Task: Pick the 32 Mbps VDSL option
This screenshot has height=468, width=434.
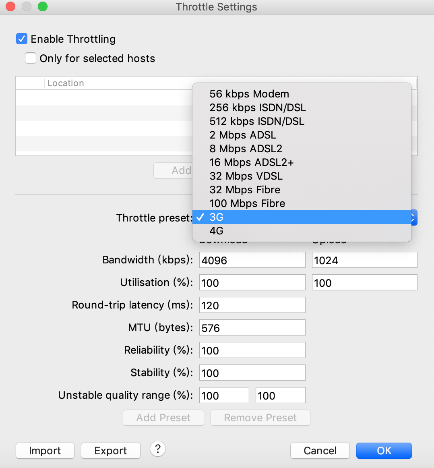Action: coord(302,176)
